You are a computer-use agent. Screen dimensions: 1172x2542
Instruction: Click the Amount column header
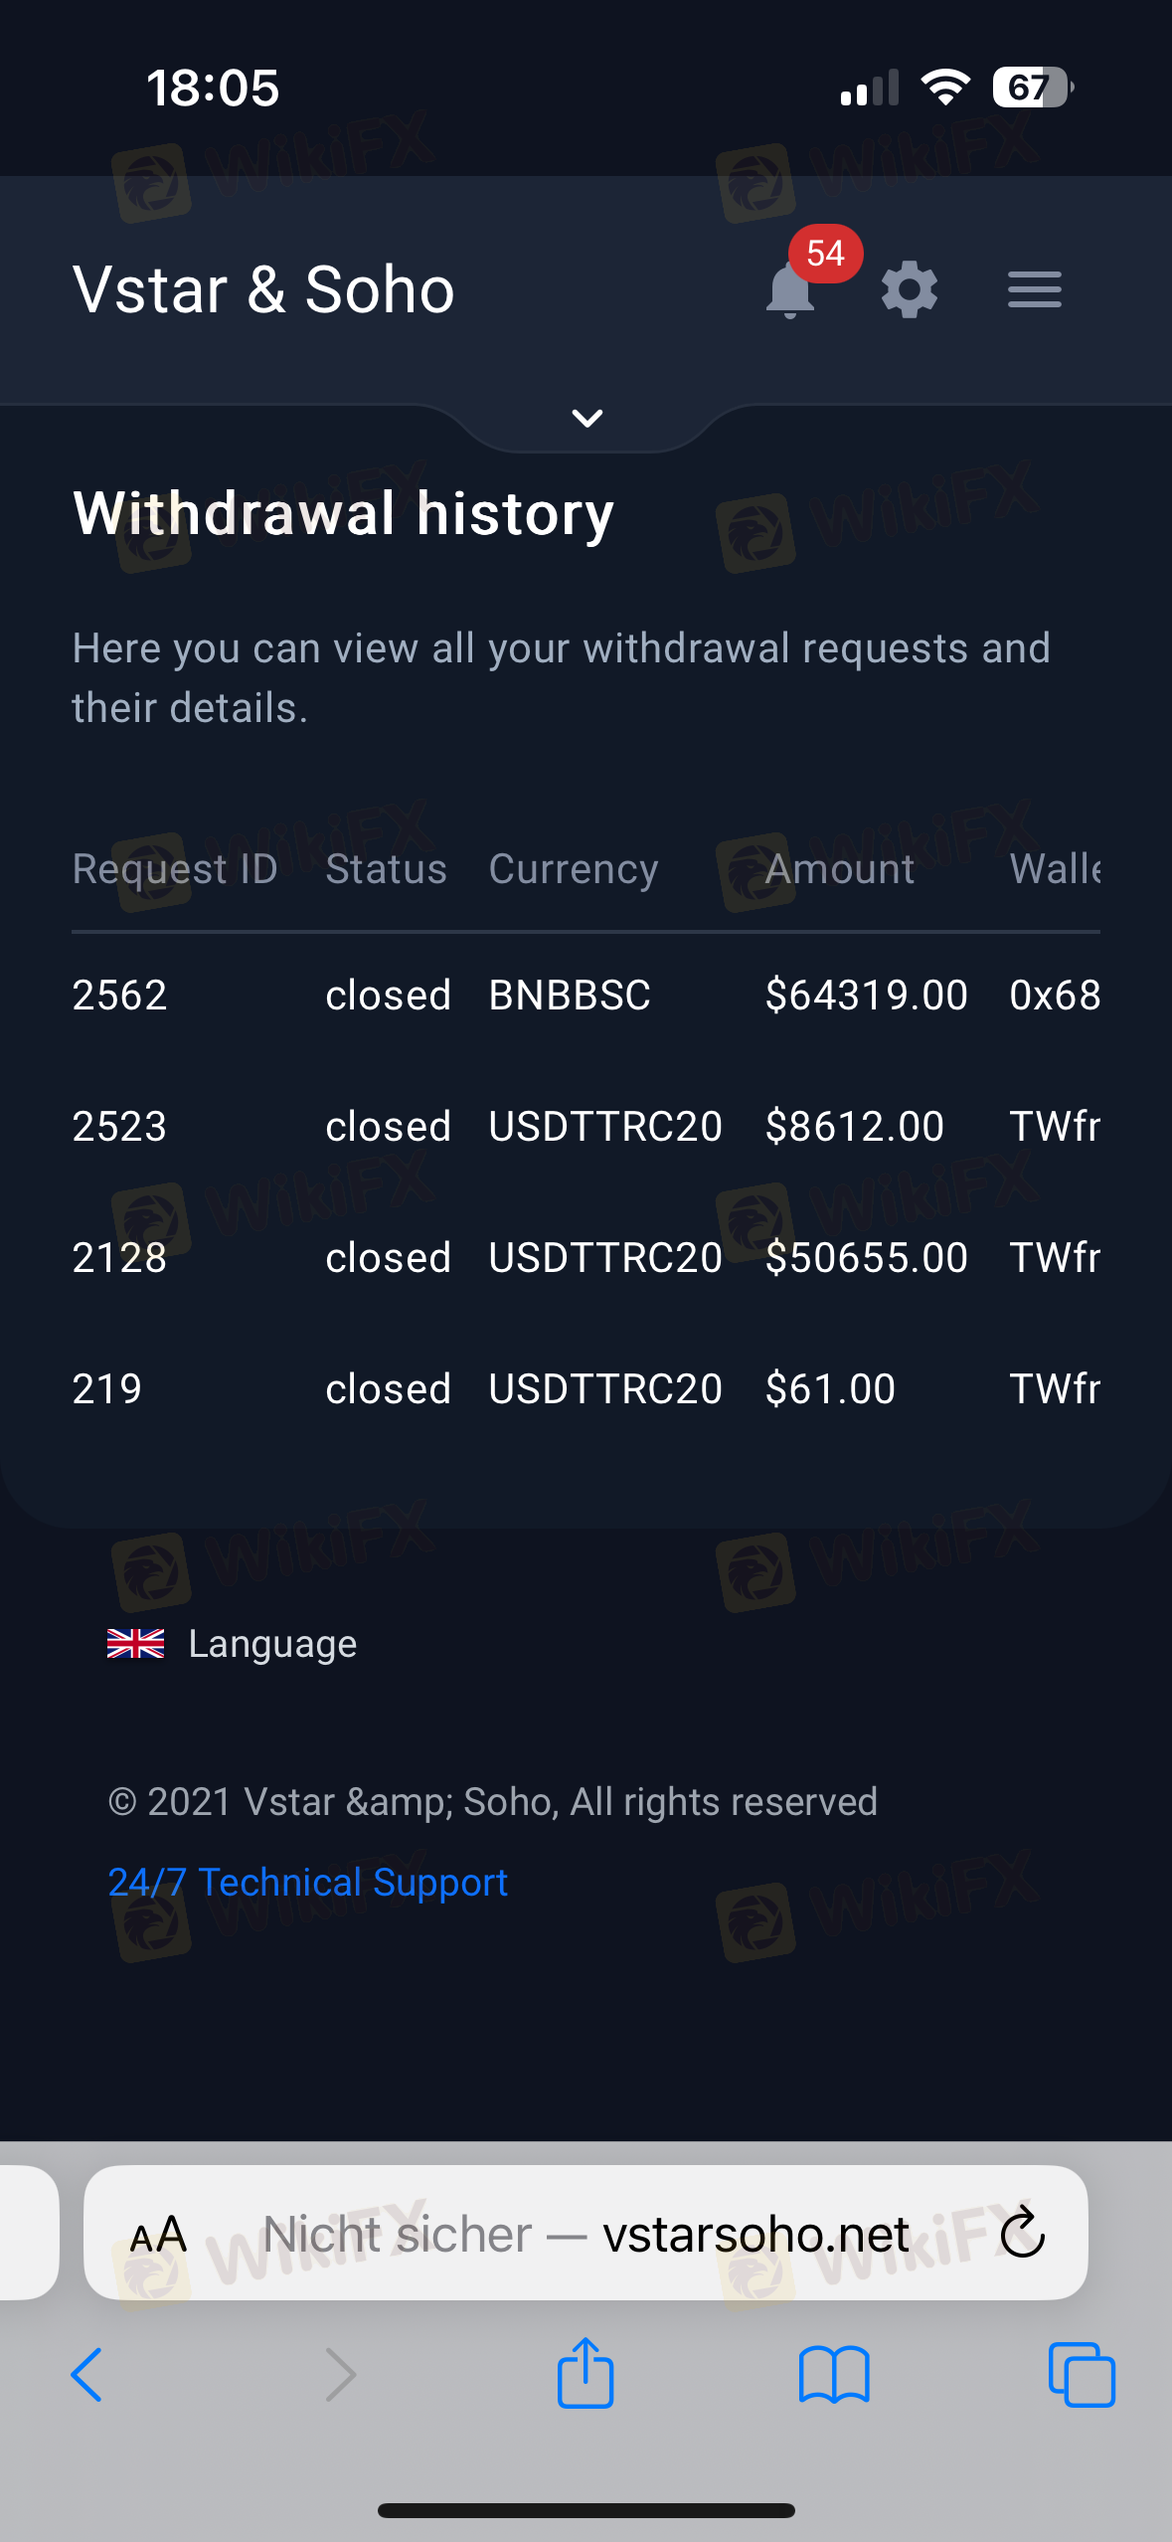click(x=840, y=869)
